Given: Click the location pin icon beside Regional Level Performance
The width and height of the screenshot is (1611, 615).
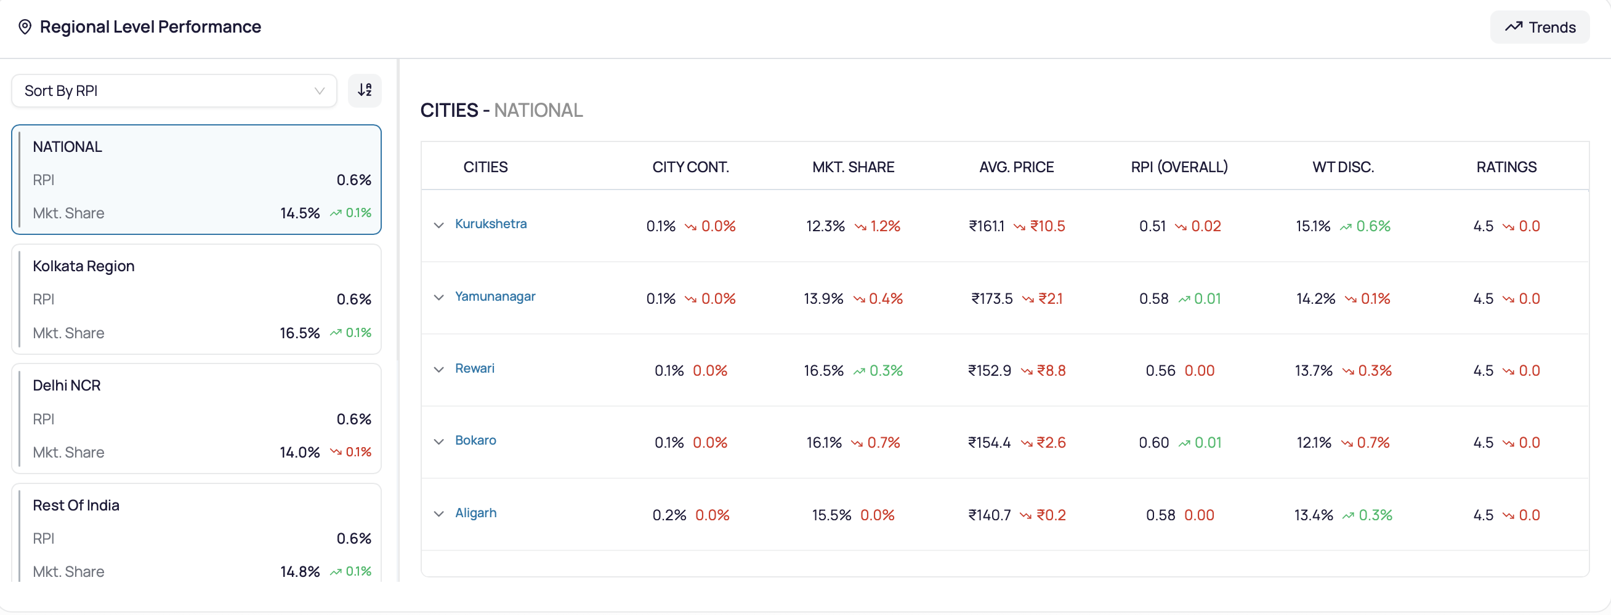Looking at the screenshot, I should pyautogui.click(x=25, y=27).
